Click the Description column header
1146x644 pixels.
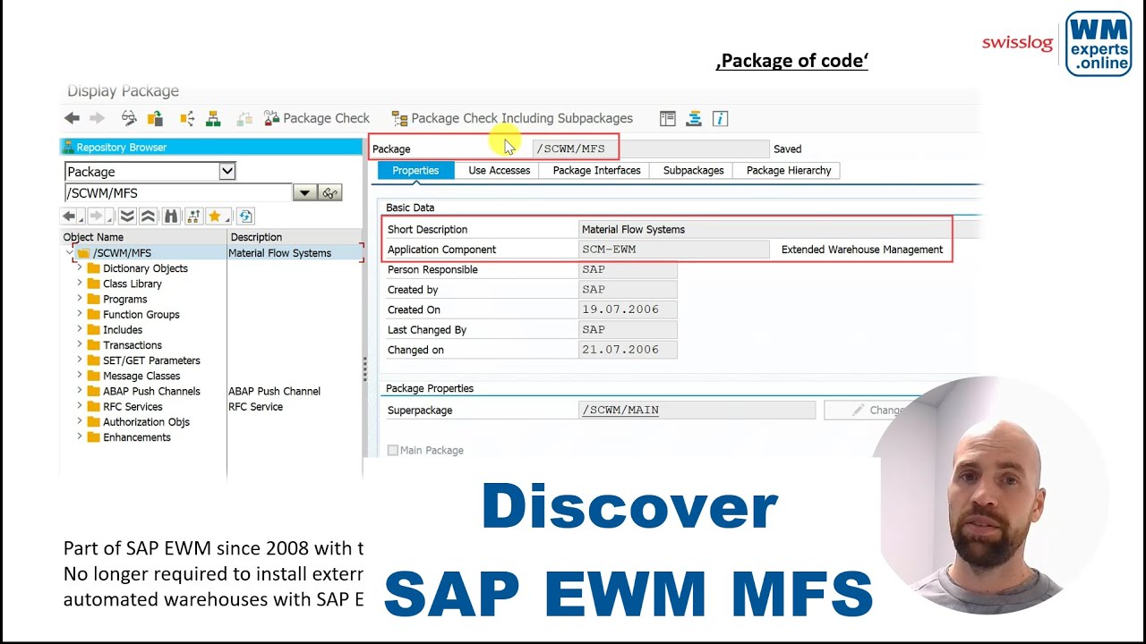pos(295,237)
